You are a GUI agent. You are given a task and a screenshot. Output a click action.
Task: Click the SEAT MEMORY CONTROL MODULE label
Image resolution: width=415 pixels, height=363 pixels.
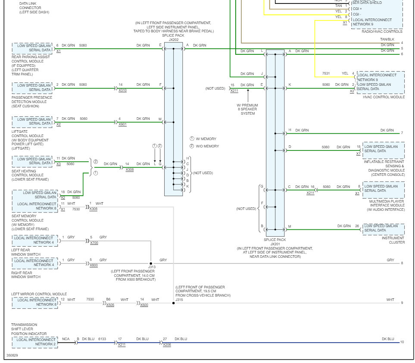(30, 223)
